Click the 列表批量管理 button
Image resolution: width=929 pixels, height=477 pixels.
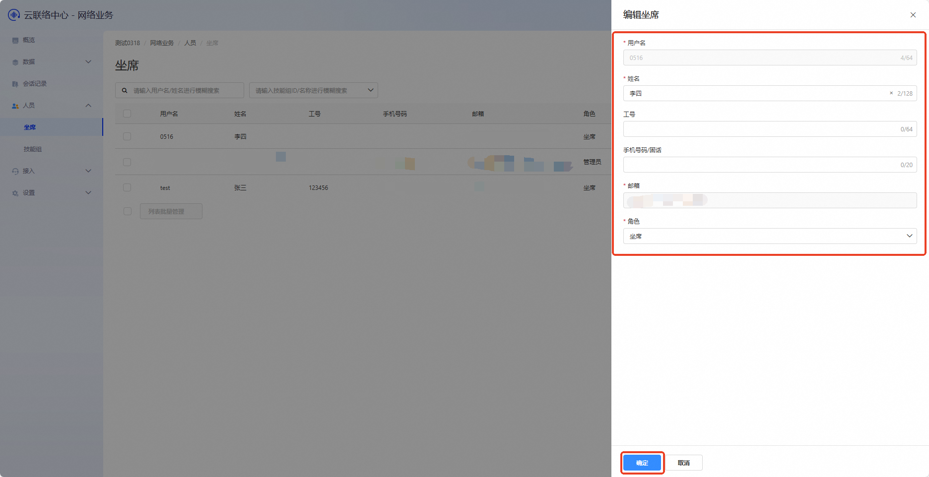171,211
